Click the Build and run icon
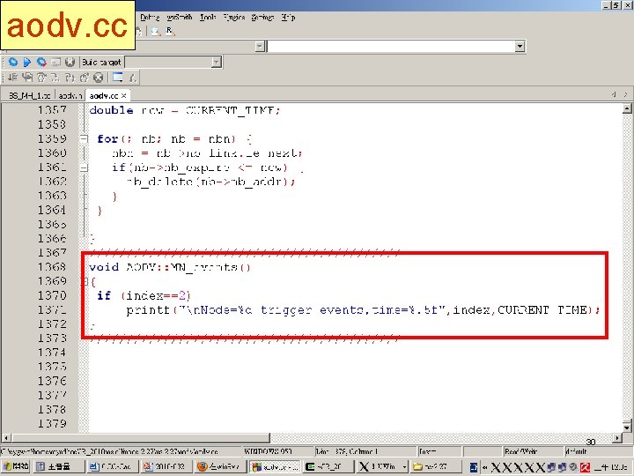 click(x=41, y=62)
